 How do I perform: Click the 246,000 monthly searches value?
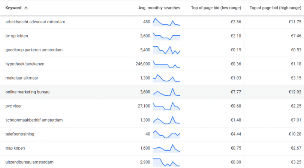[x=143, y=64]
